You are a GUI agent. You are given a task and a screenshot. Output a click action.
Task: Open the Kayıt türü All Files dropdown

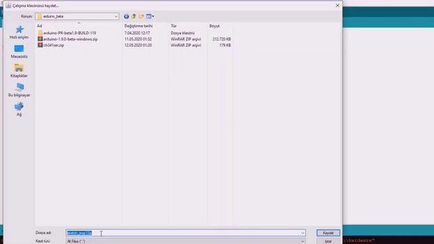pyautogui.click(x=186, y=241)
